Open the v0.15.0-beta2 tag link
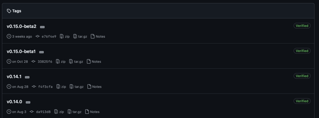This screenshot has height=118, width=319. point(22,26)
